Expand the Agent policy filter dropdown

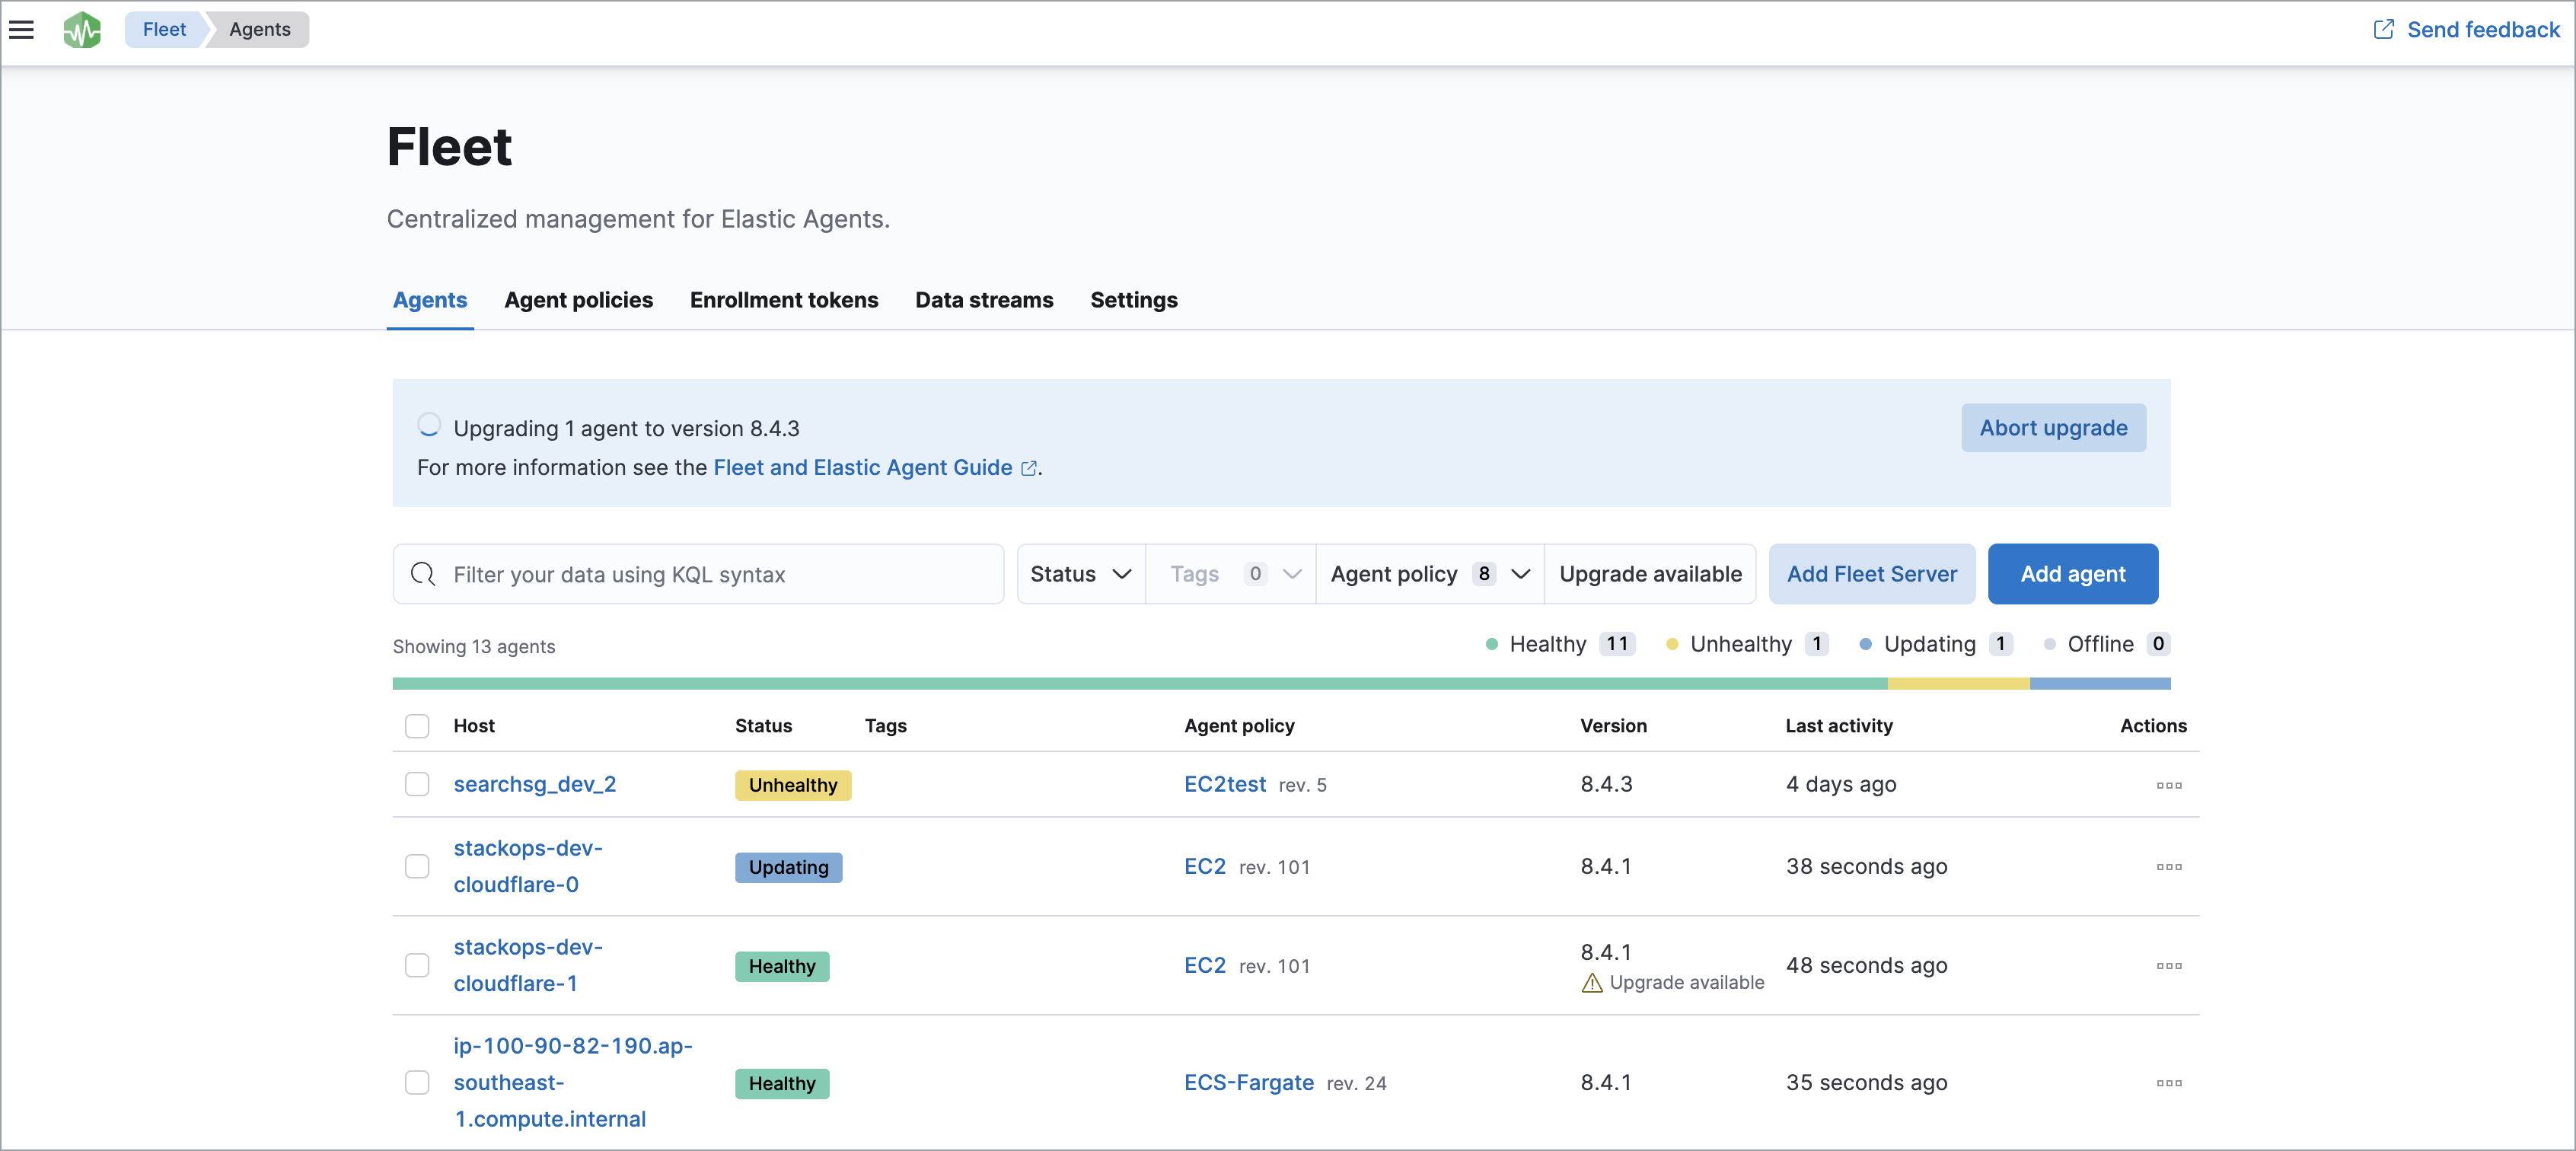pos(1430,574)
